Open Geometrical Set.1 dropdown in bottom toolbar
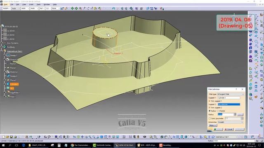 (226, 137)
